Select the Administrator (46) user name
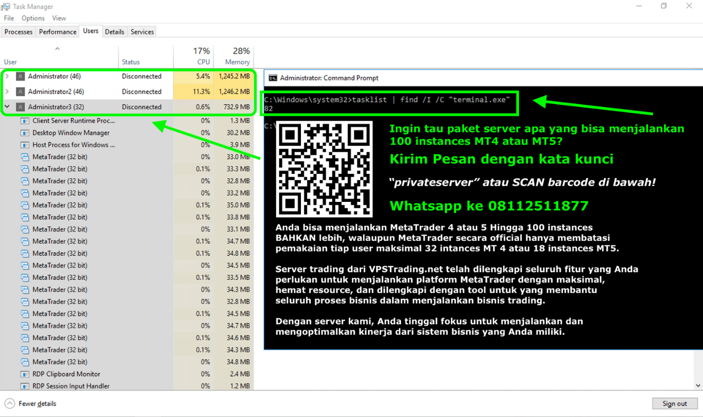The image size is (703, 417). [x=54, y=76]
